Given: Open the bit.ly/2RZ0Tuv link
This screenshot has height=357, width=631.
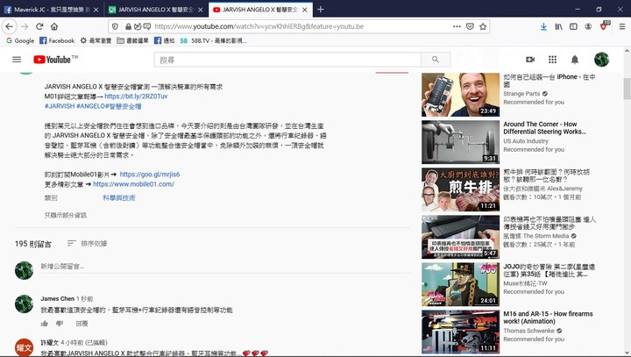Looking at the screenshot, I should pyautogui.click(x=136, y=96).
